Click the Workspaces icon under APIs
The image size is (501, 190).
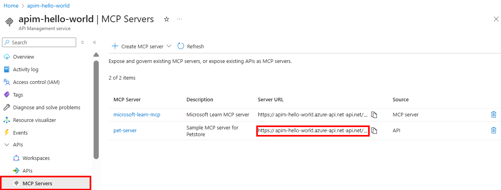[16, 158]
